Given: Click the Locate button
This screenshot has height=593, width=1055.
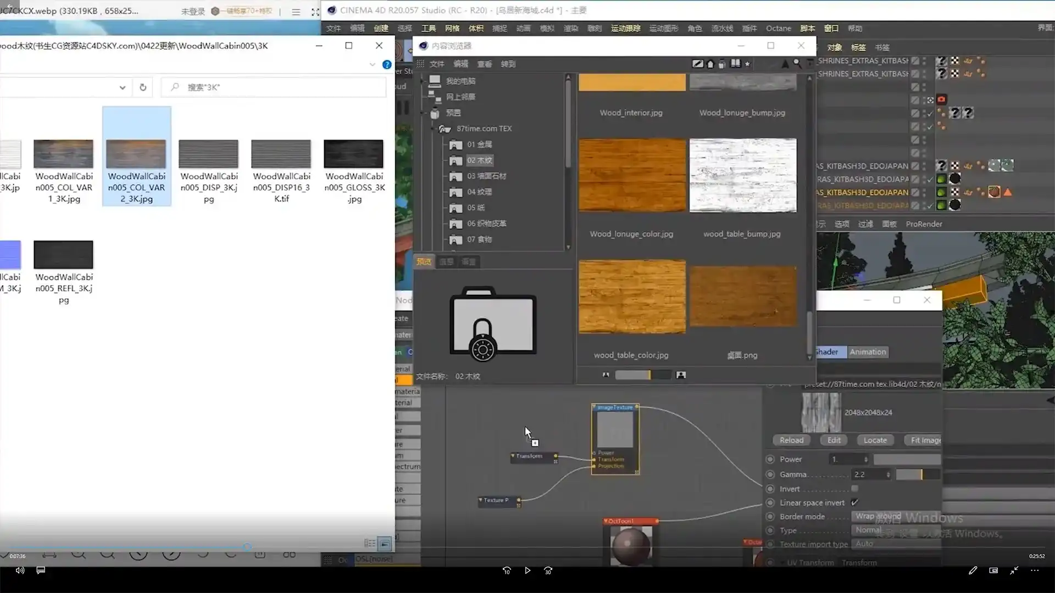Looking at the screenshot, I should [875, 440].
